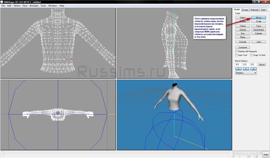Enable the Snap To Grid checkbox

pos(251,55)
